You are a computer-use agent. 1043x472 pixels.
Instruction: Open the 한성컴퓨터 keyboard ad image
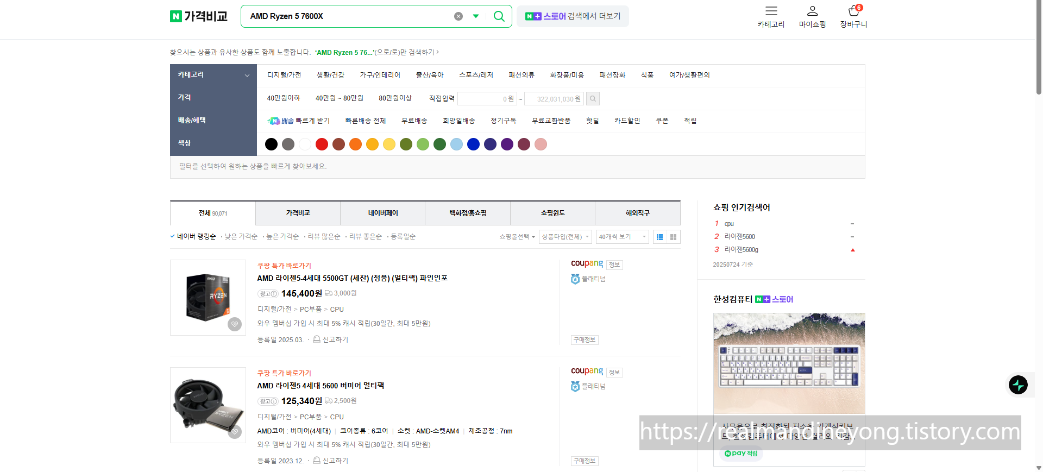tap(789, 363)
